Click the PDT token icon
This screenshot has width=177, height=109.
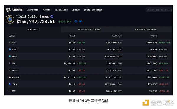[x=10, y=91]
